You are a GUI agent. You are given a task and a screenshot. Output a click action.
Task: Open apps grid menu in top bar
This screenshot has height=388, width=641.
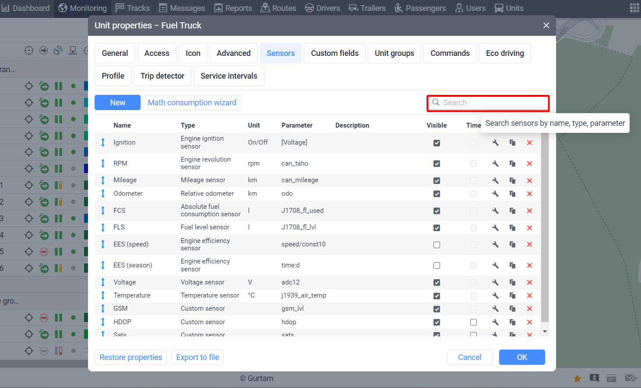pyautogui.click(x=634, y=8)
